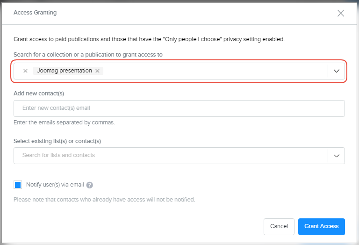Click the Access Granting dialog title
The image size is (359, 245).
[x=35, y=13]
